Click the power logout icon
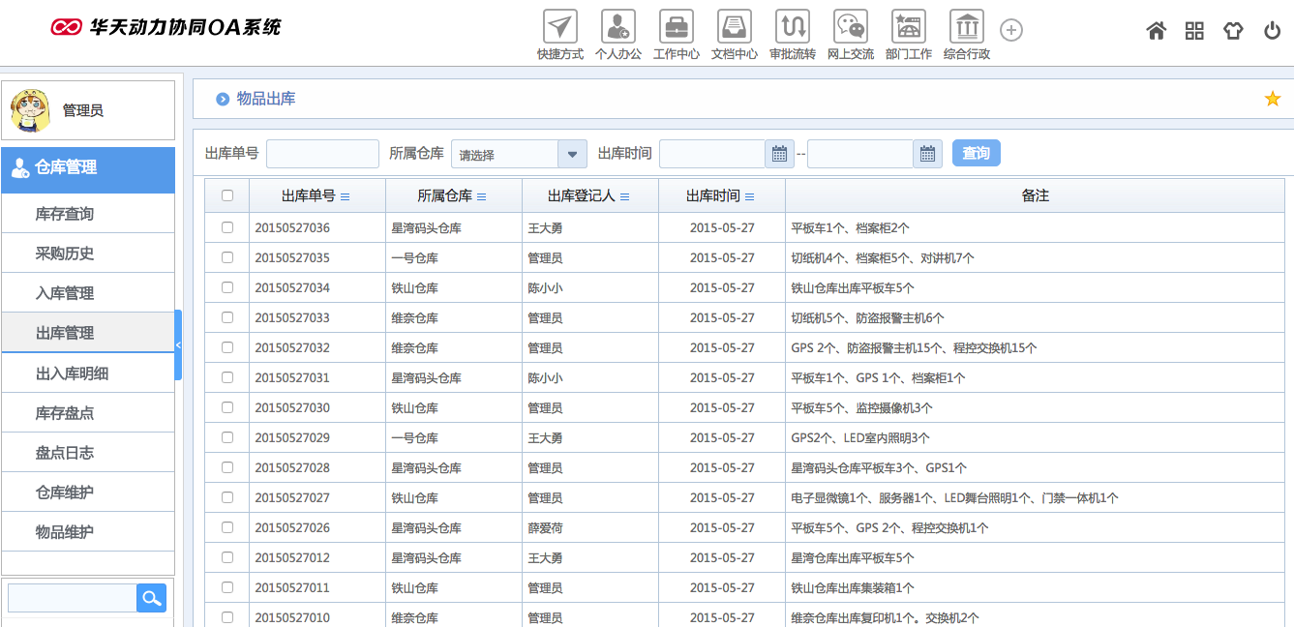This screenshot has width=1294, height=627. coord(1273,31)
